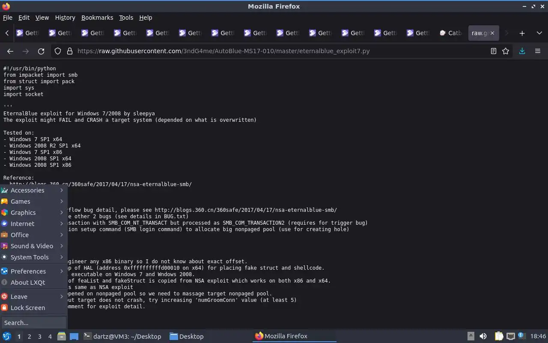Switch to workspace 4
This screenshot has width=548, height=343.
pyautogui.click(x=50, y=337)
